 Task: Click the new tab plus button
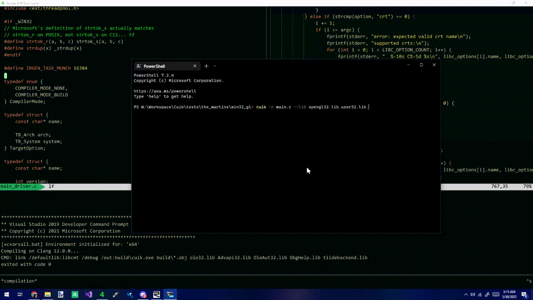pos(206,66)
